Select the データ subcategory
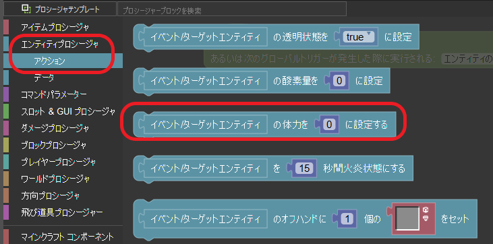The height and width of the screenshot is (244, 493). (x=44, y=78)
